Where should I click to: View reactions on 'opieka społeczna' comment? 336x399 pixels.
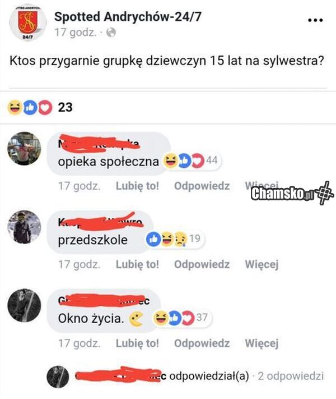(191, 160)
